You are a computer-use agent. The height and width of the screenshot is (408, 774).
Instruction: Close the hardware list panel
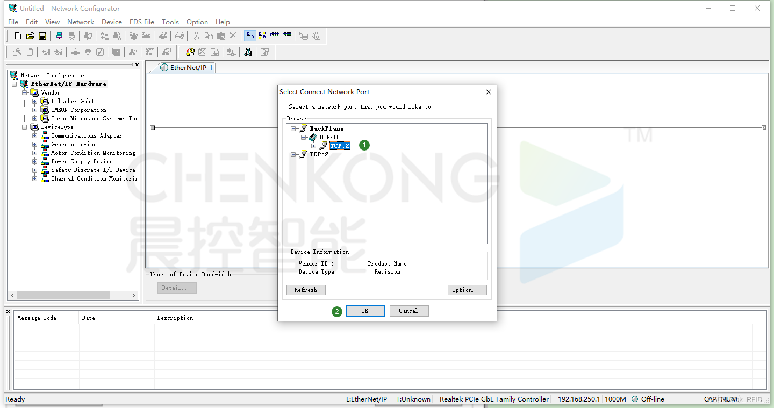click(137, 65)
